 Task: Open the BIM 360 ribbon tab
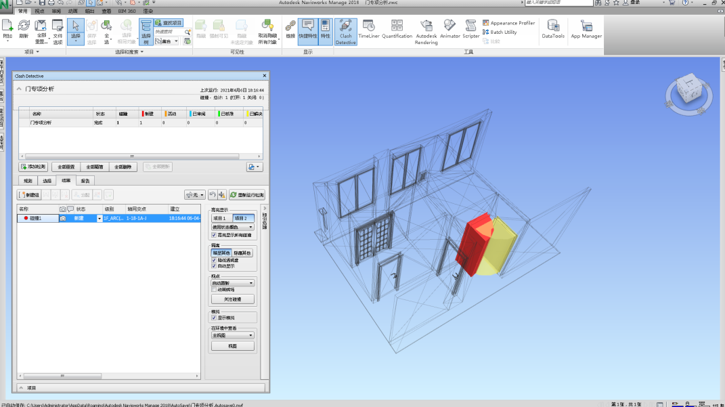127,11
